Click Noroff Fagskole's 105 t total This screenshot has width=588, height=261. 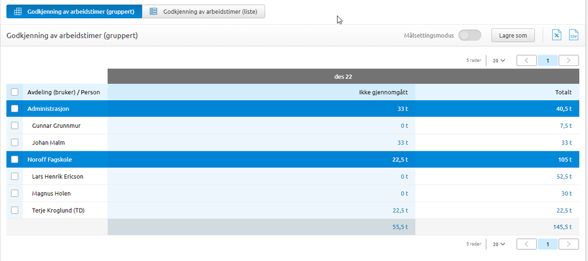(x=566, y=160)
